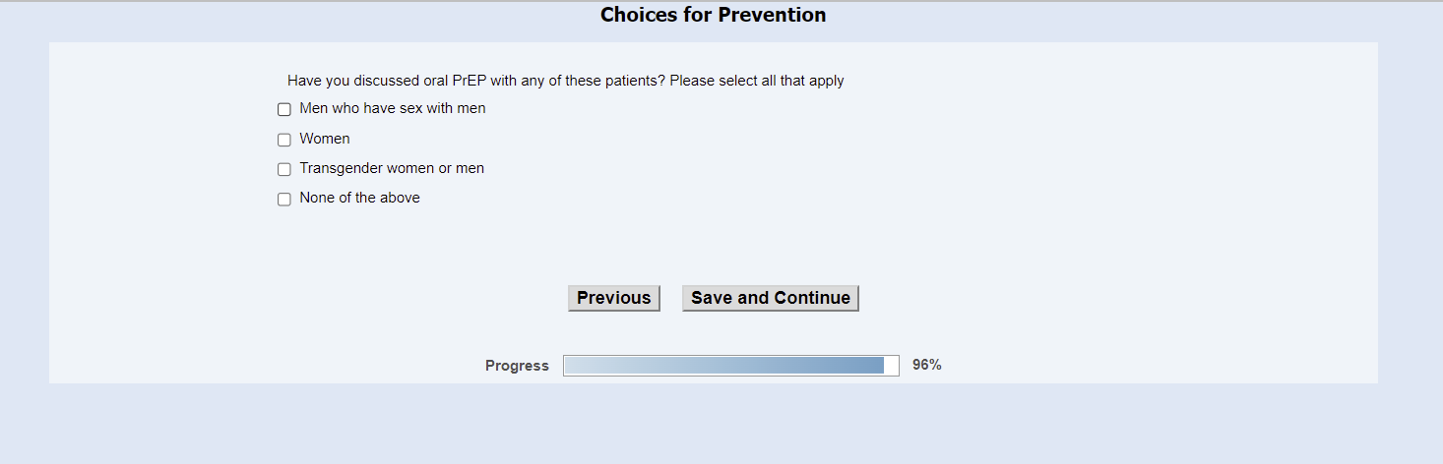The width and height of the screenshot is (1443, 464).
Task: Click the white unfilled tip of the progress bar
Action: point(891,366)
